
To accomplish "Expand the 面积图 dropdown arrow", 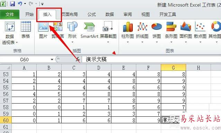I will tap(186, 42).
